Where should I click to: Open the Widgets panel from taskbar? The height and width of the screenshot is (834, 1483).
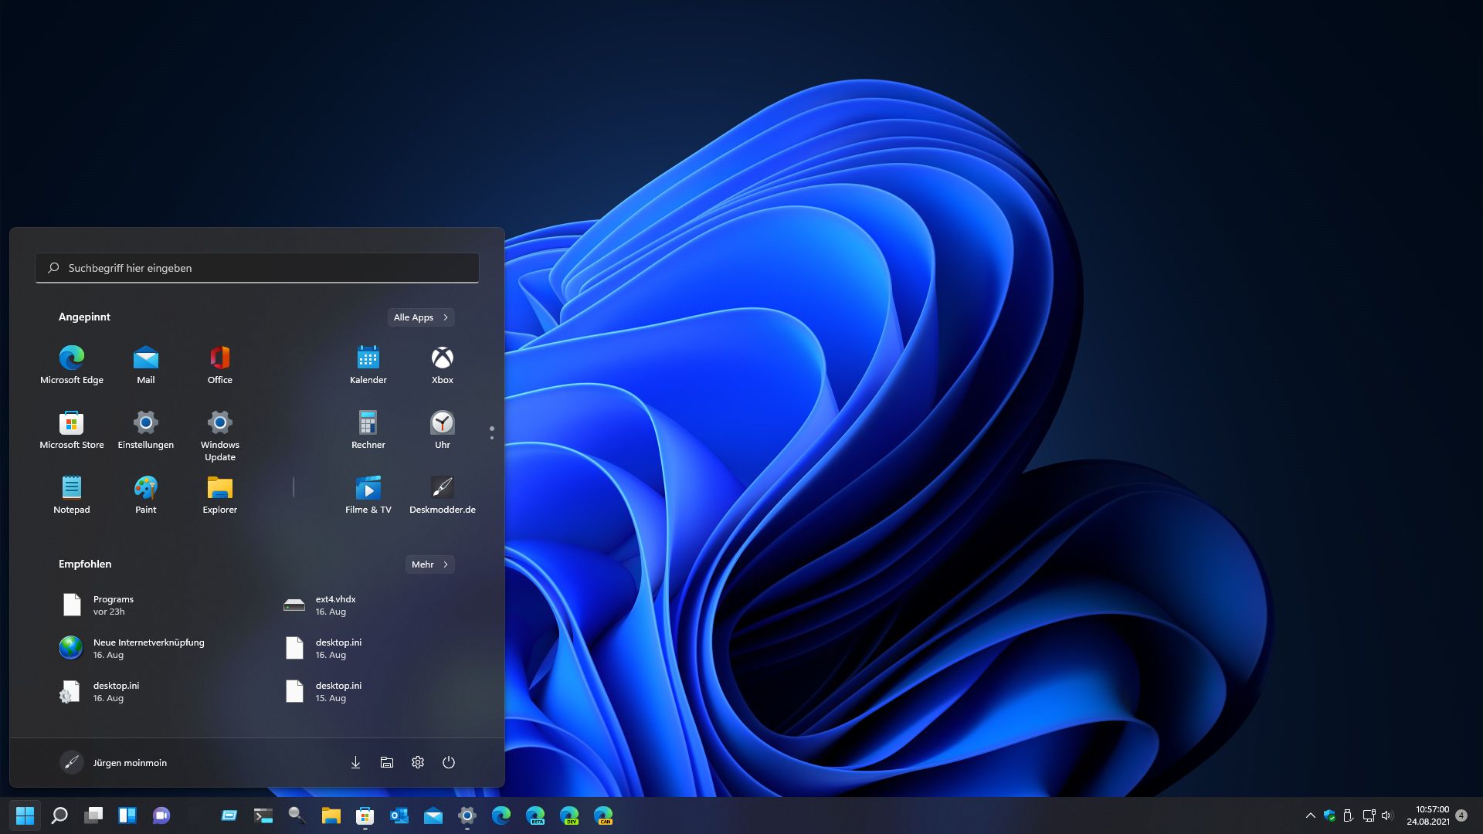[x=127, y=815]
